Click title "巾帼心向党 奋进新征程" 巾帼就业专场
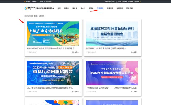The image size is (171, 105). point(112,88)
